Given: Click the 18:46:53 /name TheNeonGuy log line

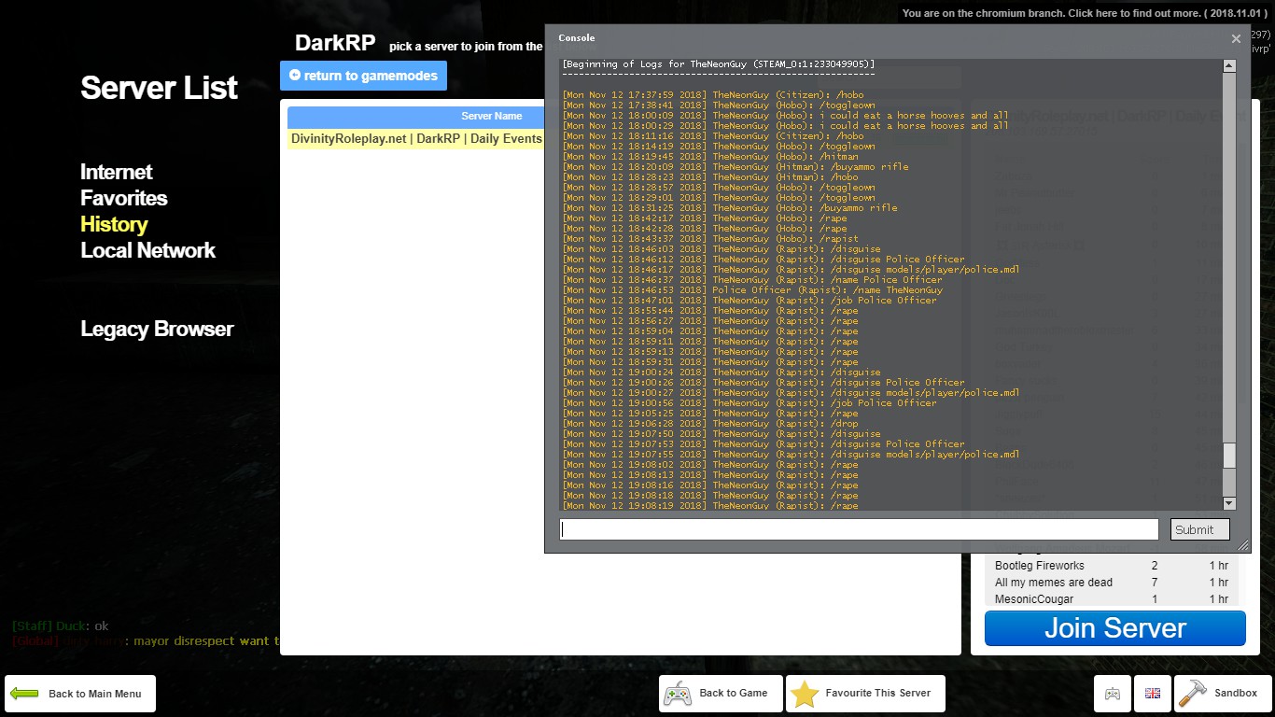Looking at the screenshot, I should point(751,290).
